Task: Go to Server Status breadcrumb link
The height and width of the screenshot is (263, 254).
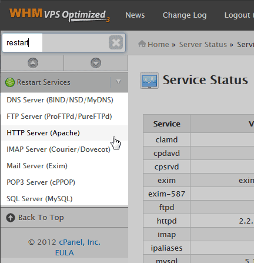Action: [203, 45]
